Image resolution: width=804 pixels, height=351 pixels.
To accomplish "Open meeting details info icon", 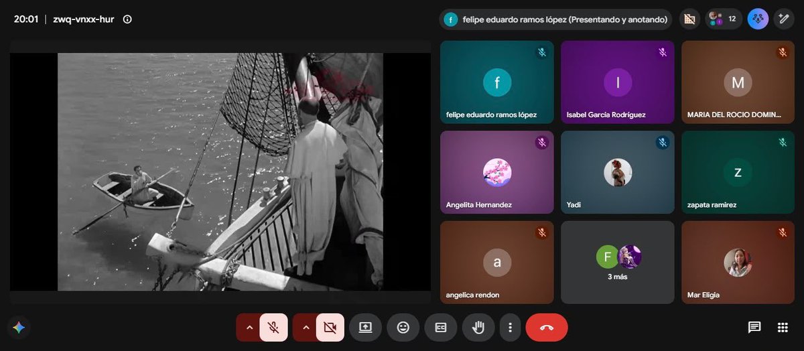I will 127,19.
